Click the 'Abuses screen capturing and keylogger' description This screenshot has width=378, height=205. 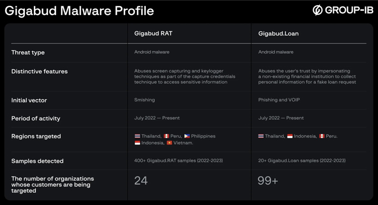[185, 77]
